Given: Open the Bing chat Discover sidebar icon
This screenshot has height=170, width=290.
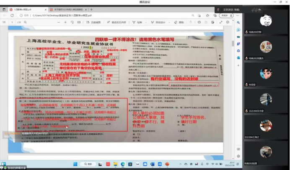Looking at the screenshot, I should [x=238, y=30].
